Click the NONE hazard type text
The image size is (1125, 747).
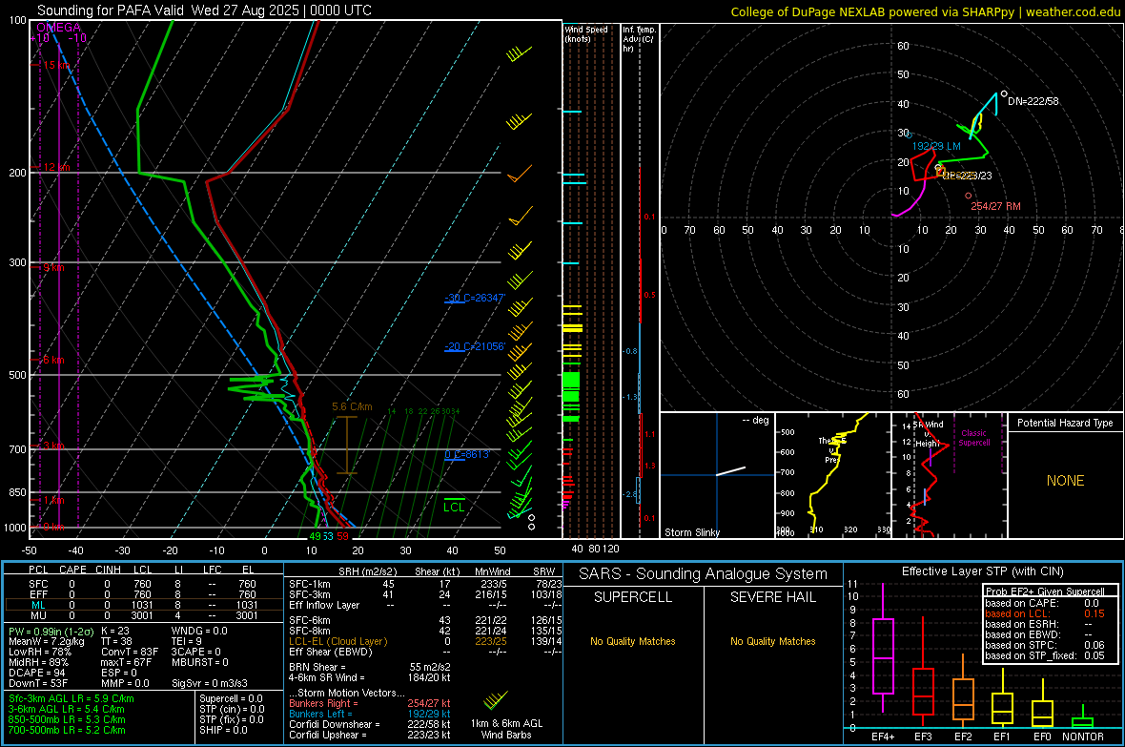(1065, 481)
